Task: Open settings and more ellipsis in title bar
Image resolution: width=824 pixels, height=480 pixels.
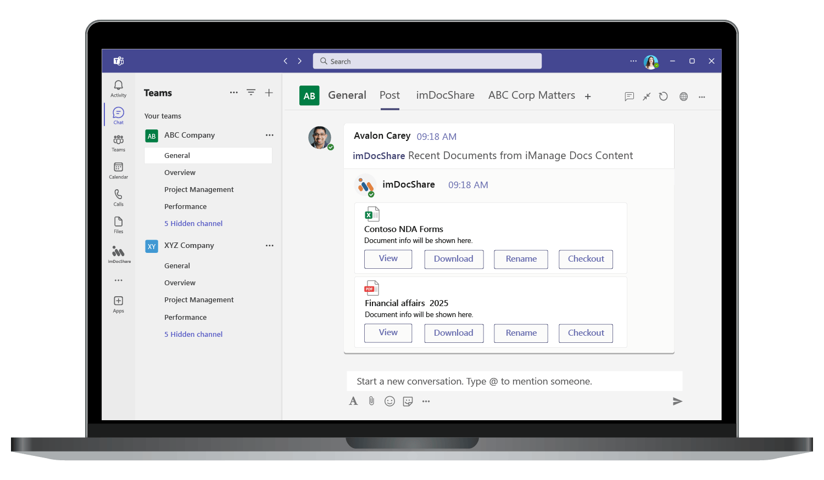Action: (x=633, y=61)
